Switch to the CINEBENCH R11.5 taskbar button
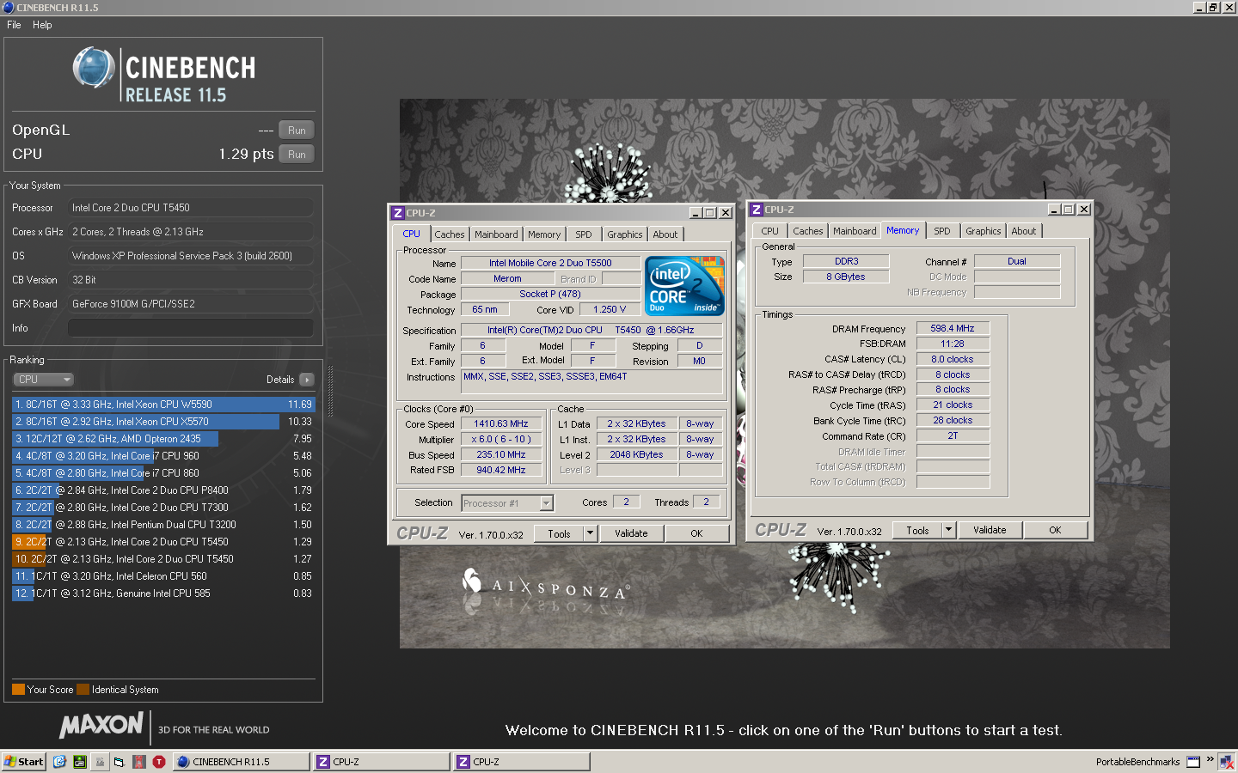Viewport: 1238px width, 773px height. click(242, 761)
